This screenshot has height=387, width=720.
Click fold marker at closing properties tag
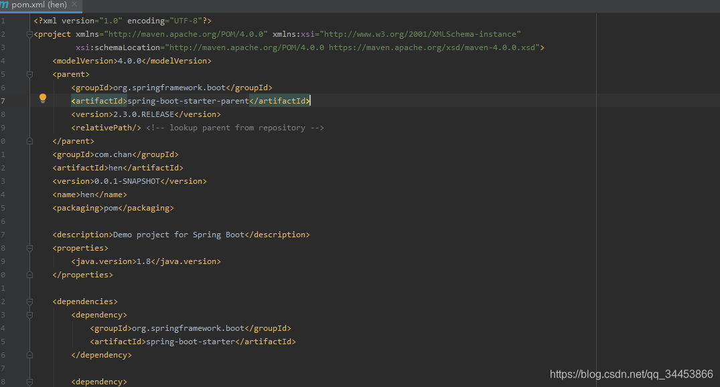30,275
